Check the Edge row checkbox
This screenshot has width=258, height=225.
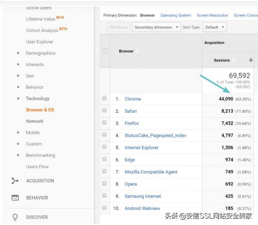pyautogui.click(x=104, y=159)
